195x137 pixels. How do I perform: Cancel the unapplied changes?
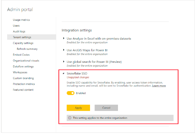click(x=106, y=108)
